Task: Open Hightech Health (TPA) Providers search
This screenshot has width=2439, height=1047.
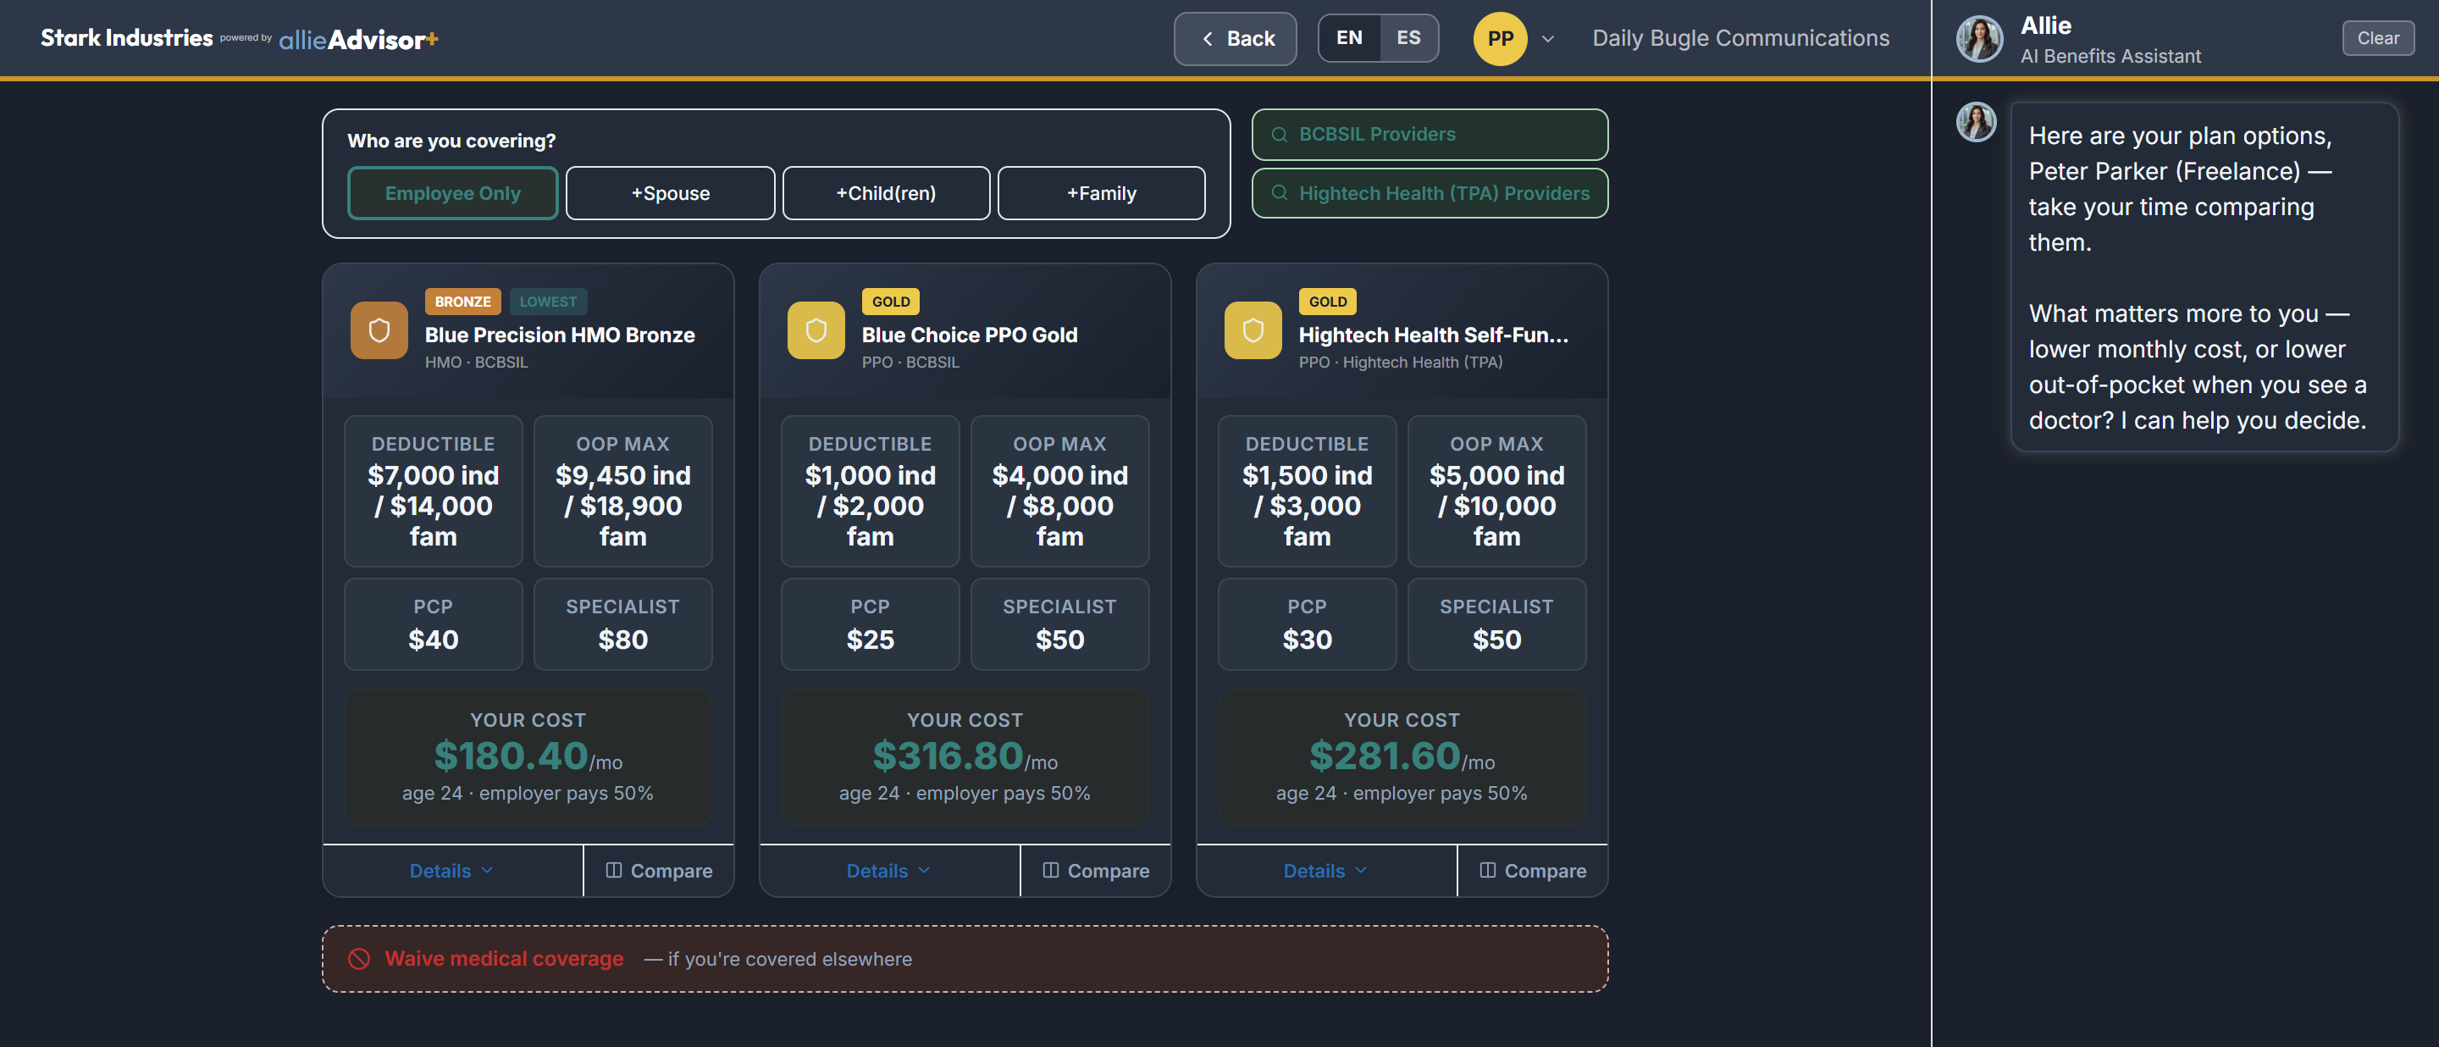Action: click(1430, 193)
